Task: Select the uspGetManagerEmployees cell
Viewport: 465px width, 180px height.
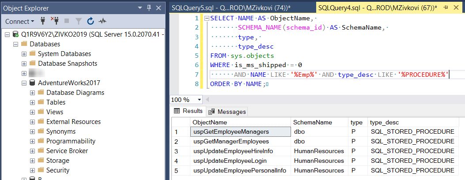Action: [x=240, y=142]
